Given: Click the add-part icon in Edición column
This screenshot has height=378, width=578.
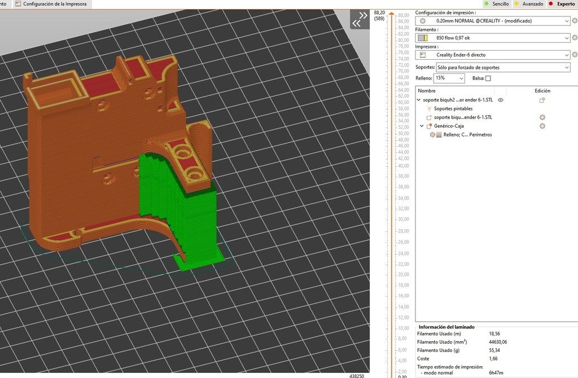Looking at the screenshot, I should 542,100.
